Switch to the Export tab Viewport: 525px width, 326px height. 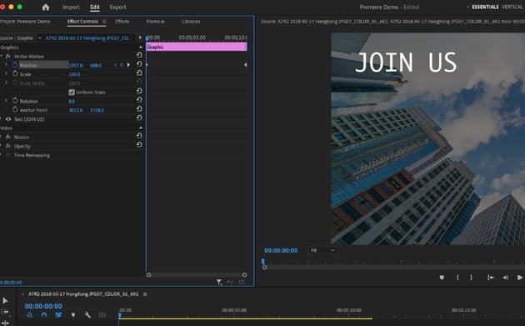coord(117,7)
